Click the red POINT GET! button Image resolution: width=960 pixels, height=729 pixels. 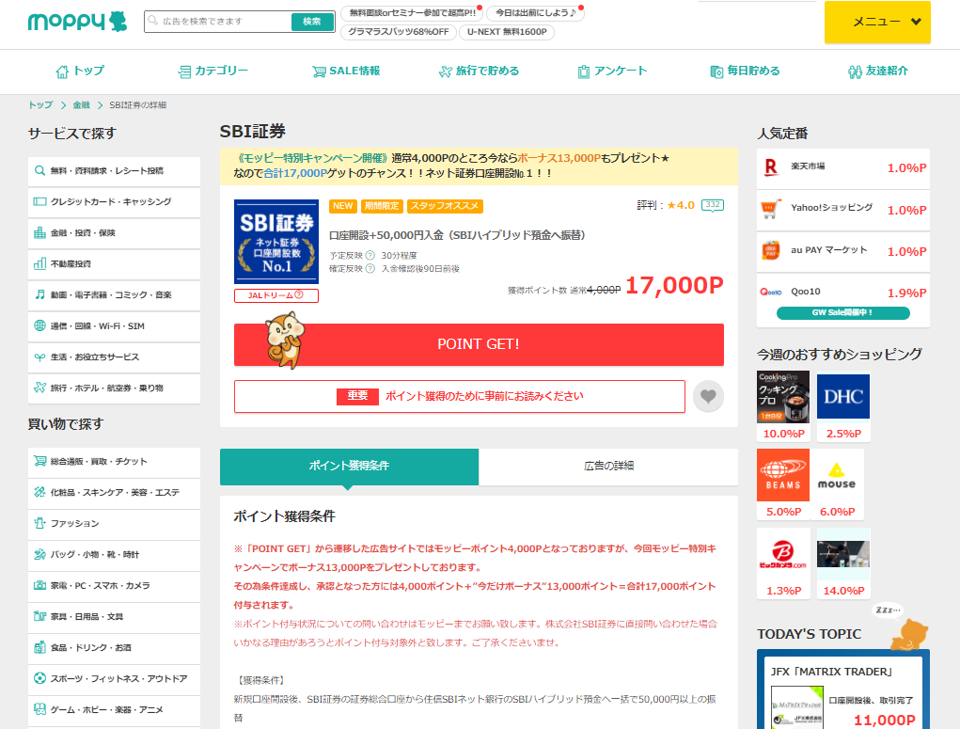479,345
